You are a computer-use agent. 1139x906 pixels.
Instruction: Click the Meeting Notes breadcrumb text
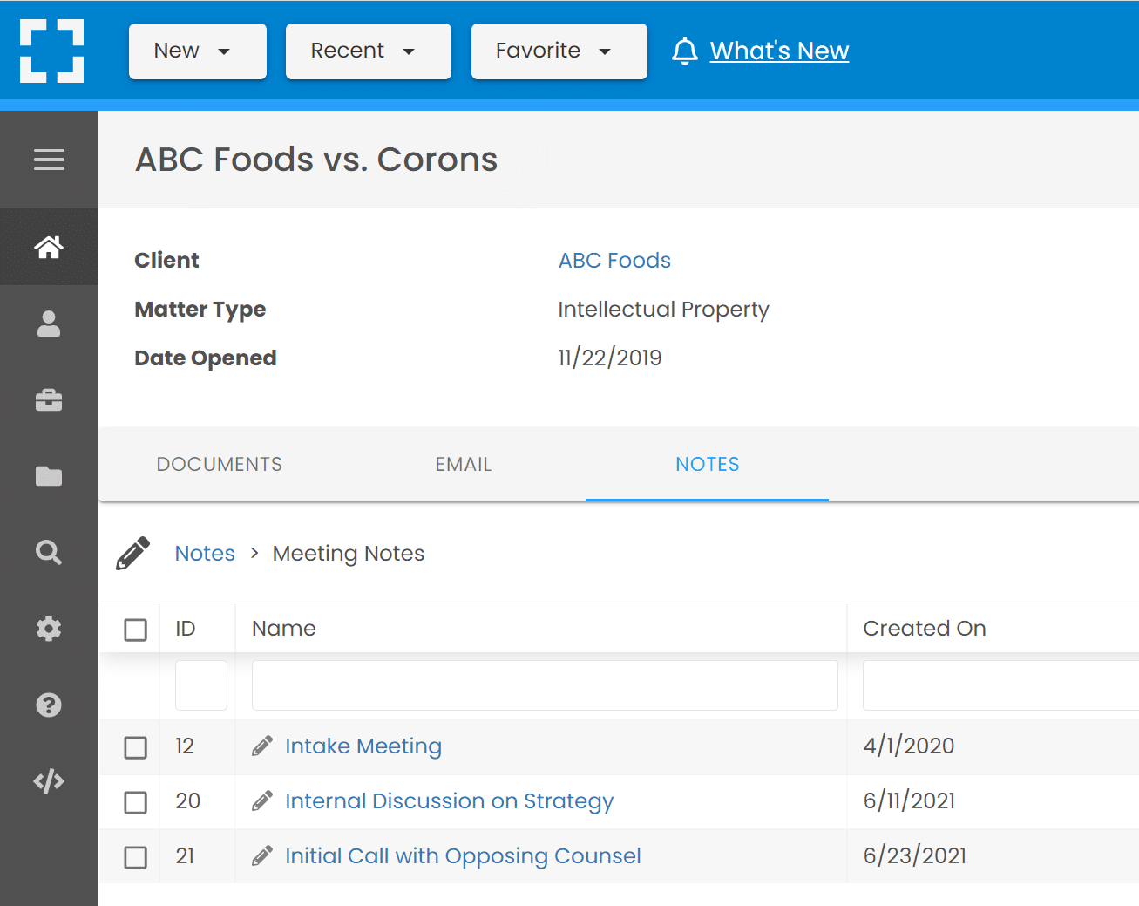coord(349,554)
